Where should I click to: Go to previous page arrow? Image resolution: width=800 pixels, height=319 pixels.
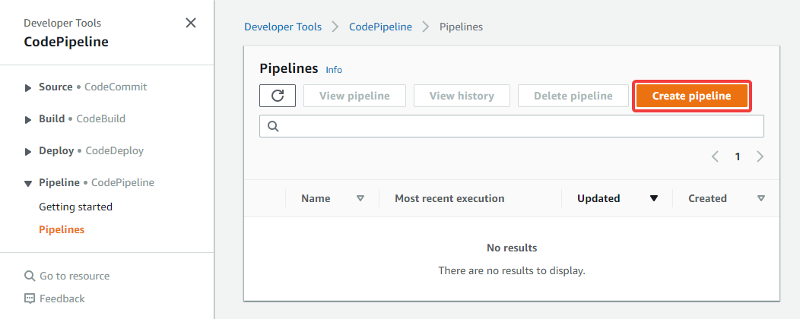coord(716,156)
